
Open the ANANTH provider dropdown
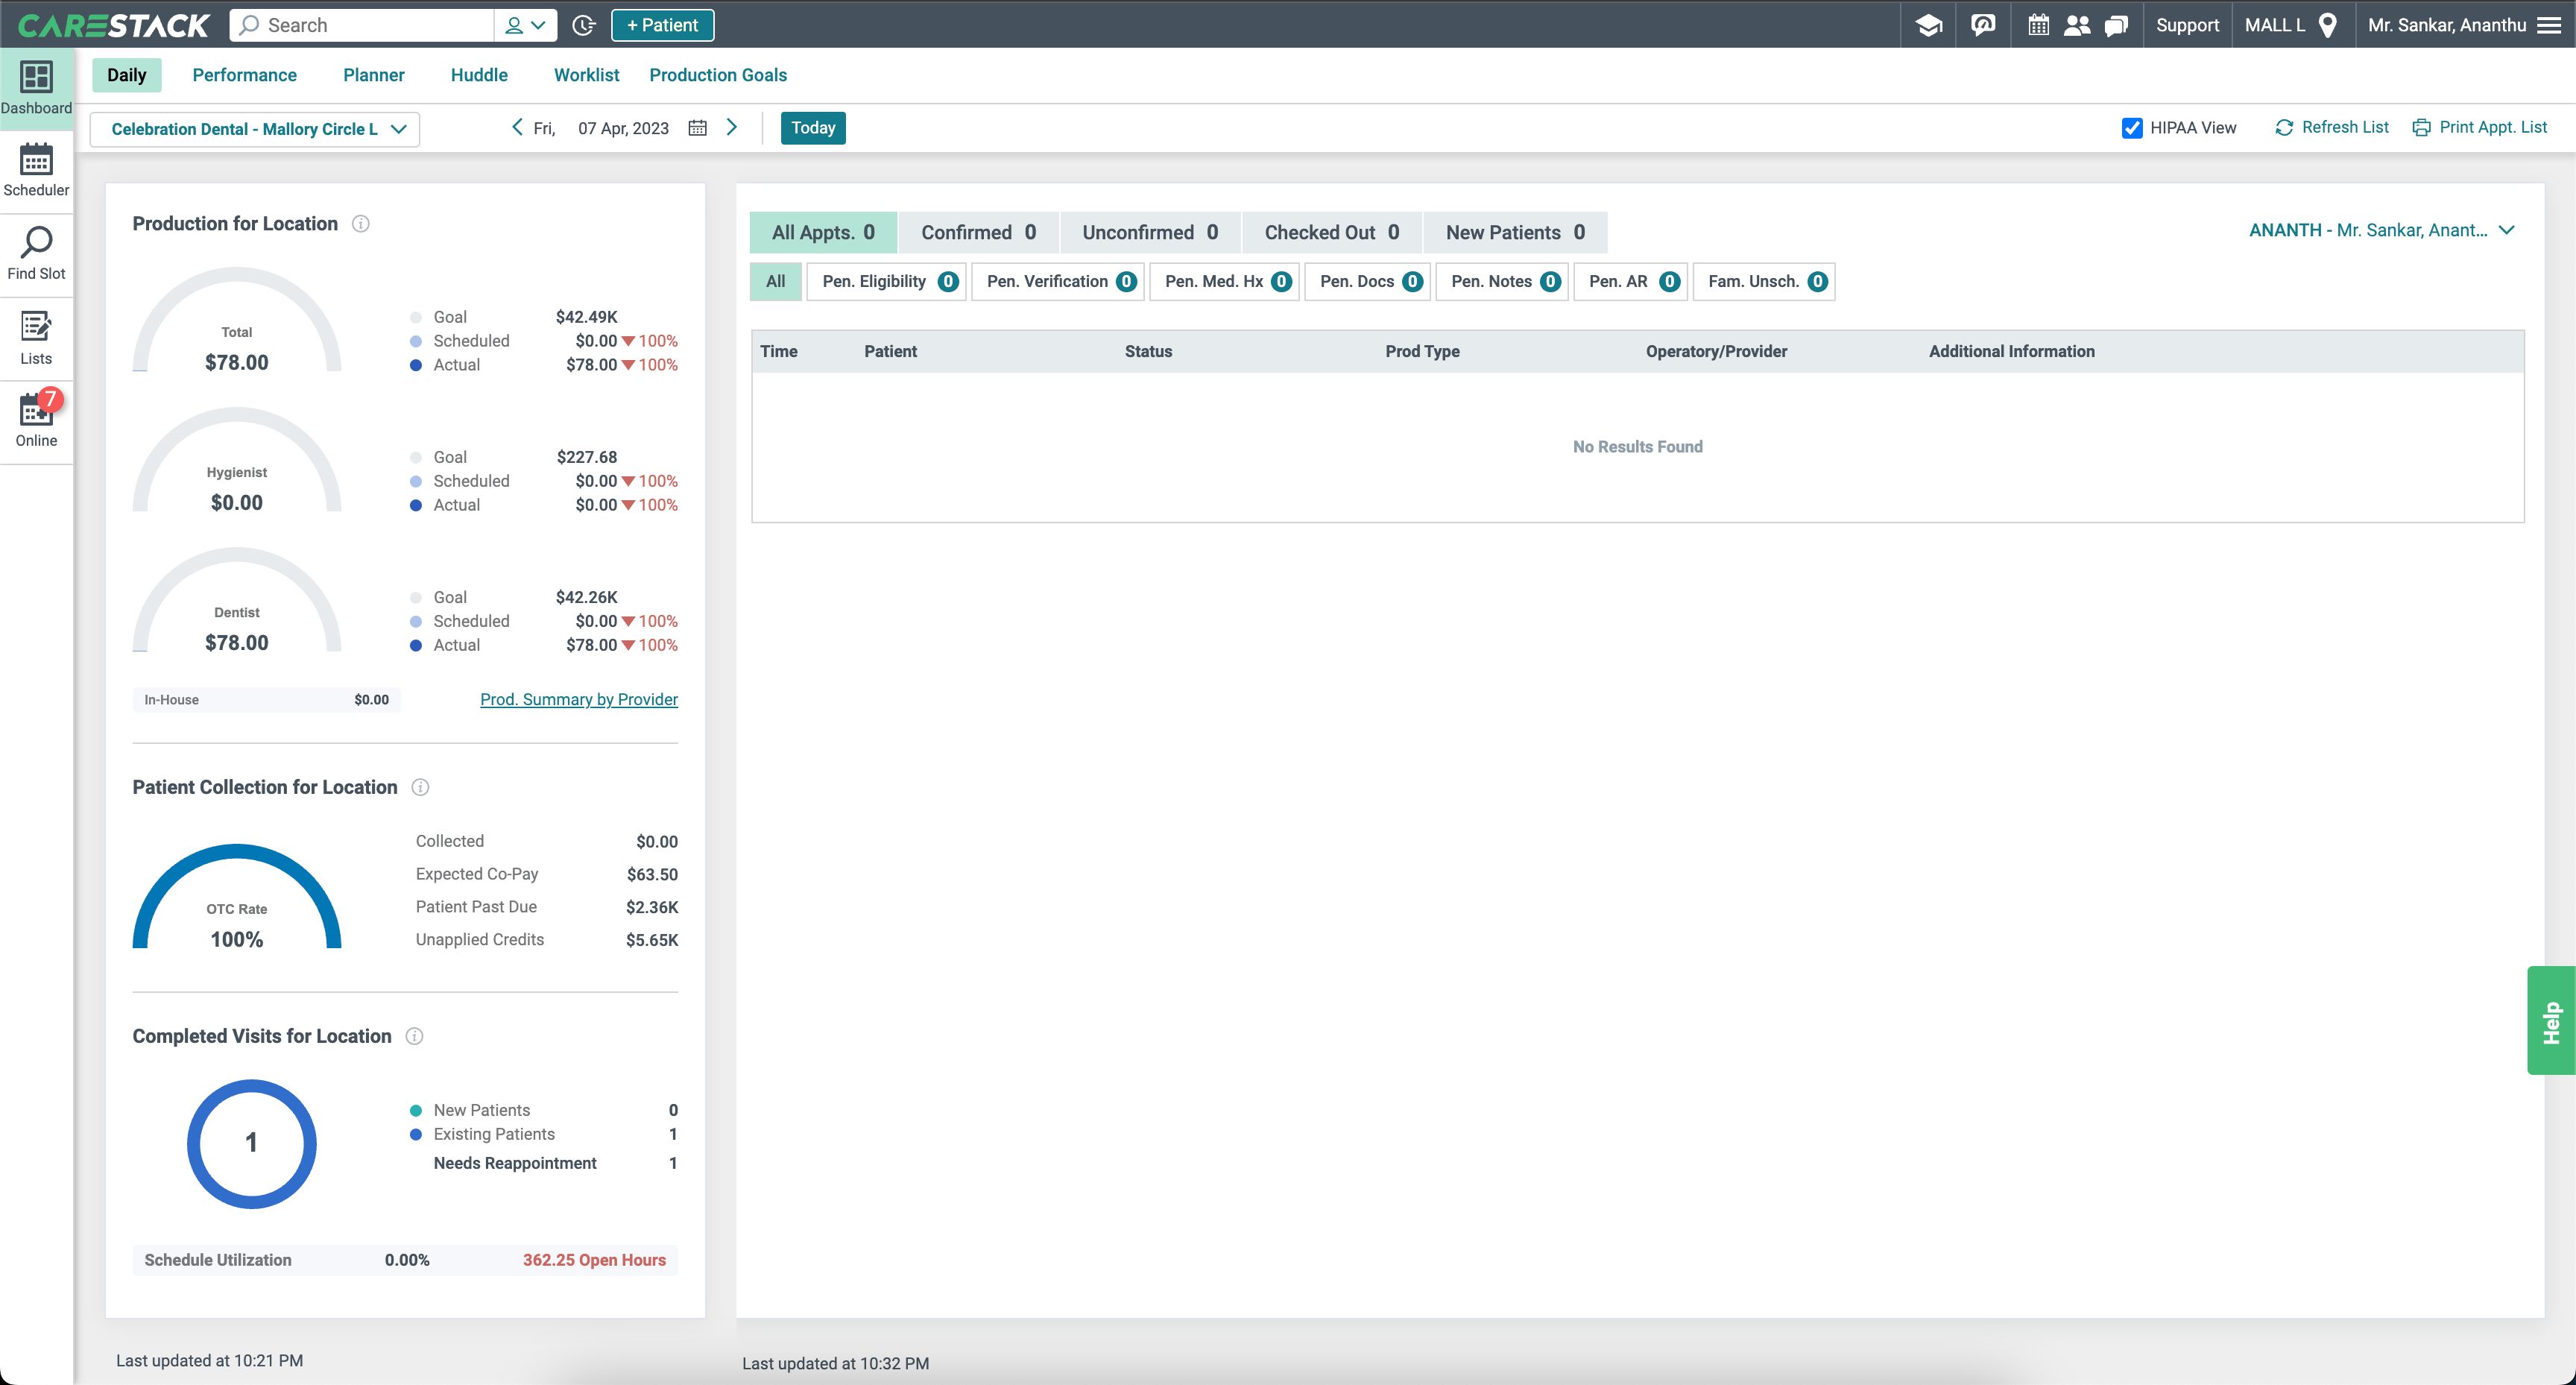[x=2381, y=230]
